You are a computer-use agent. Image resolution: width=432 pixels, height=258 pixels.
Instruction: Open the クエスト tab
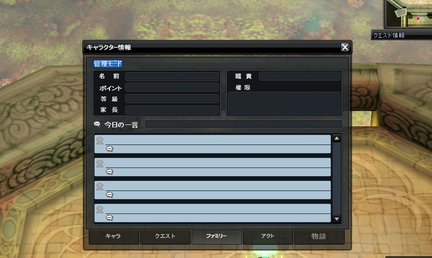click(165, 236)
